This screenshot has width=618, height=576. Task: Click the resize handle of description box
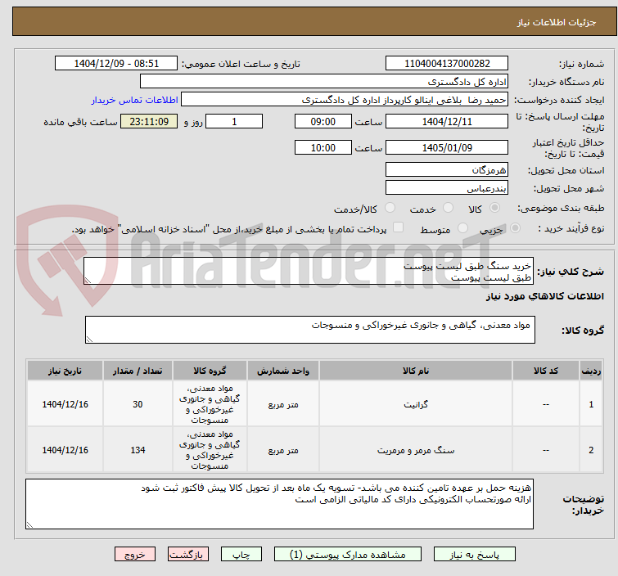(x=88, y=281)
